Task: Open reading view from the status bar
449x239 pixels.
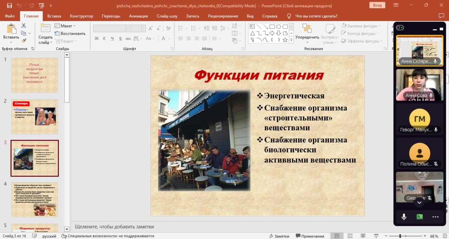Action: (x=362, y=236)
